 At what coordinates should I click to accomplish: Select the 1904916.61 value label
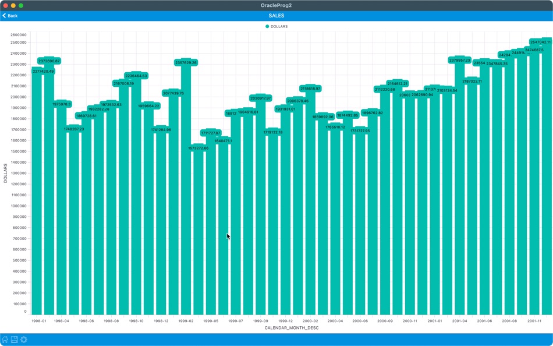pyautogui.click(x=248, y=112)
